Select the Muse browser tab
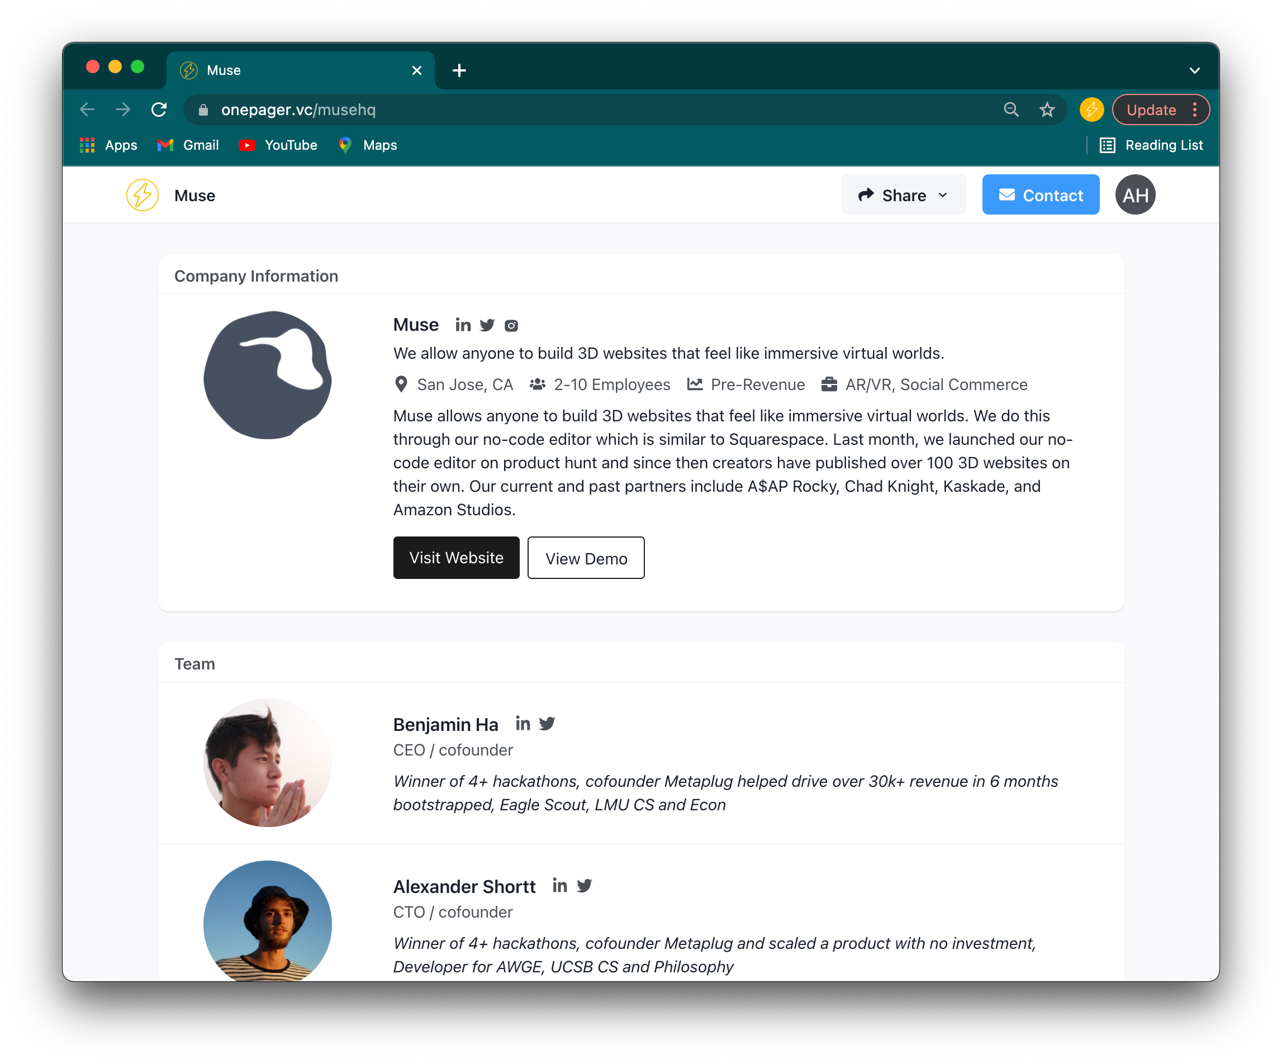Image resolution: width=1282 pixels, height=1064 pixels. 300,71
